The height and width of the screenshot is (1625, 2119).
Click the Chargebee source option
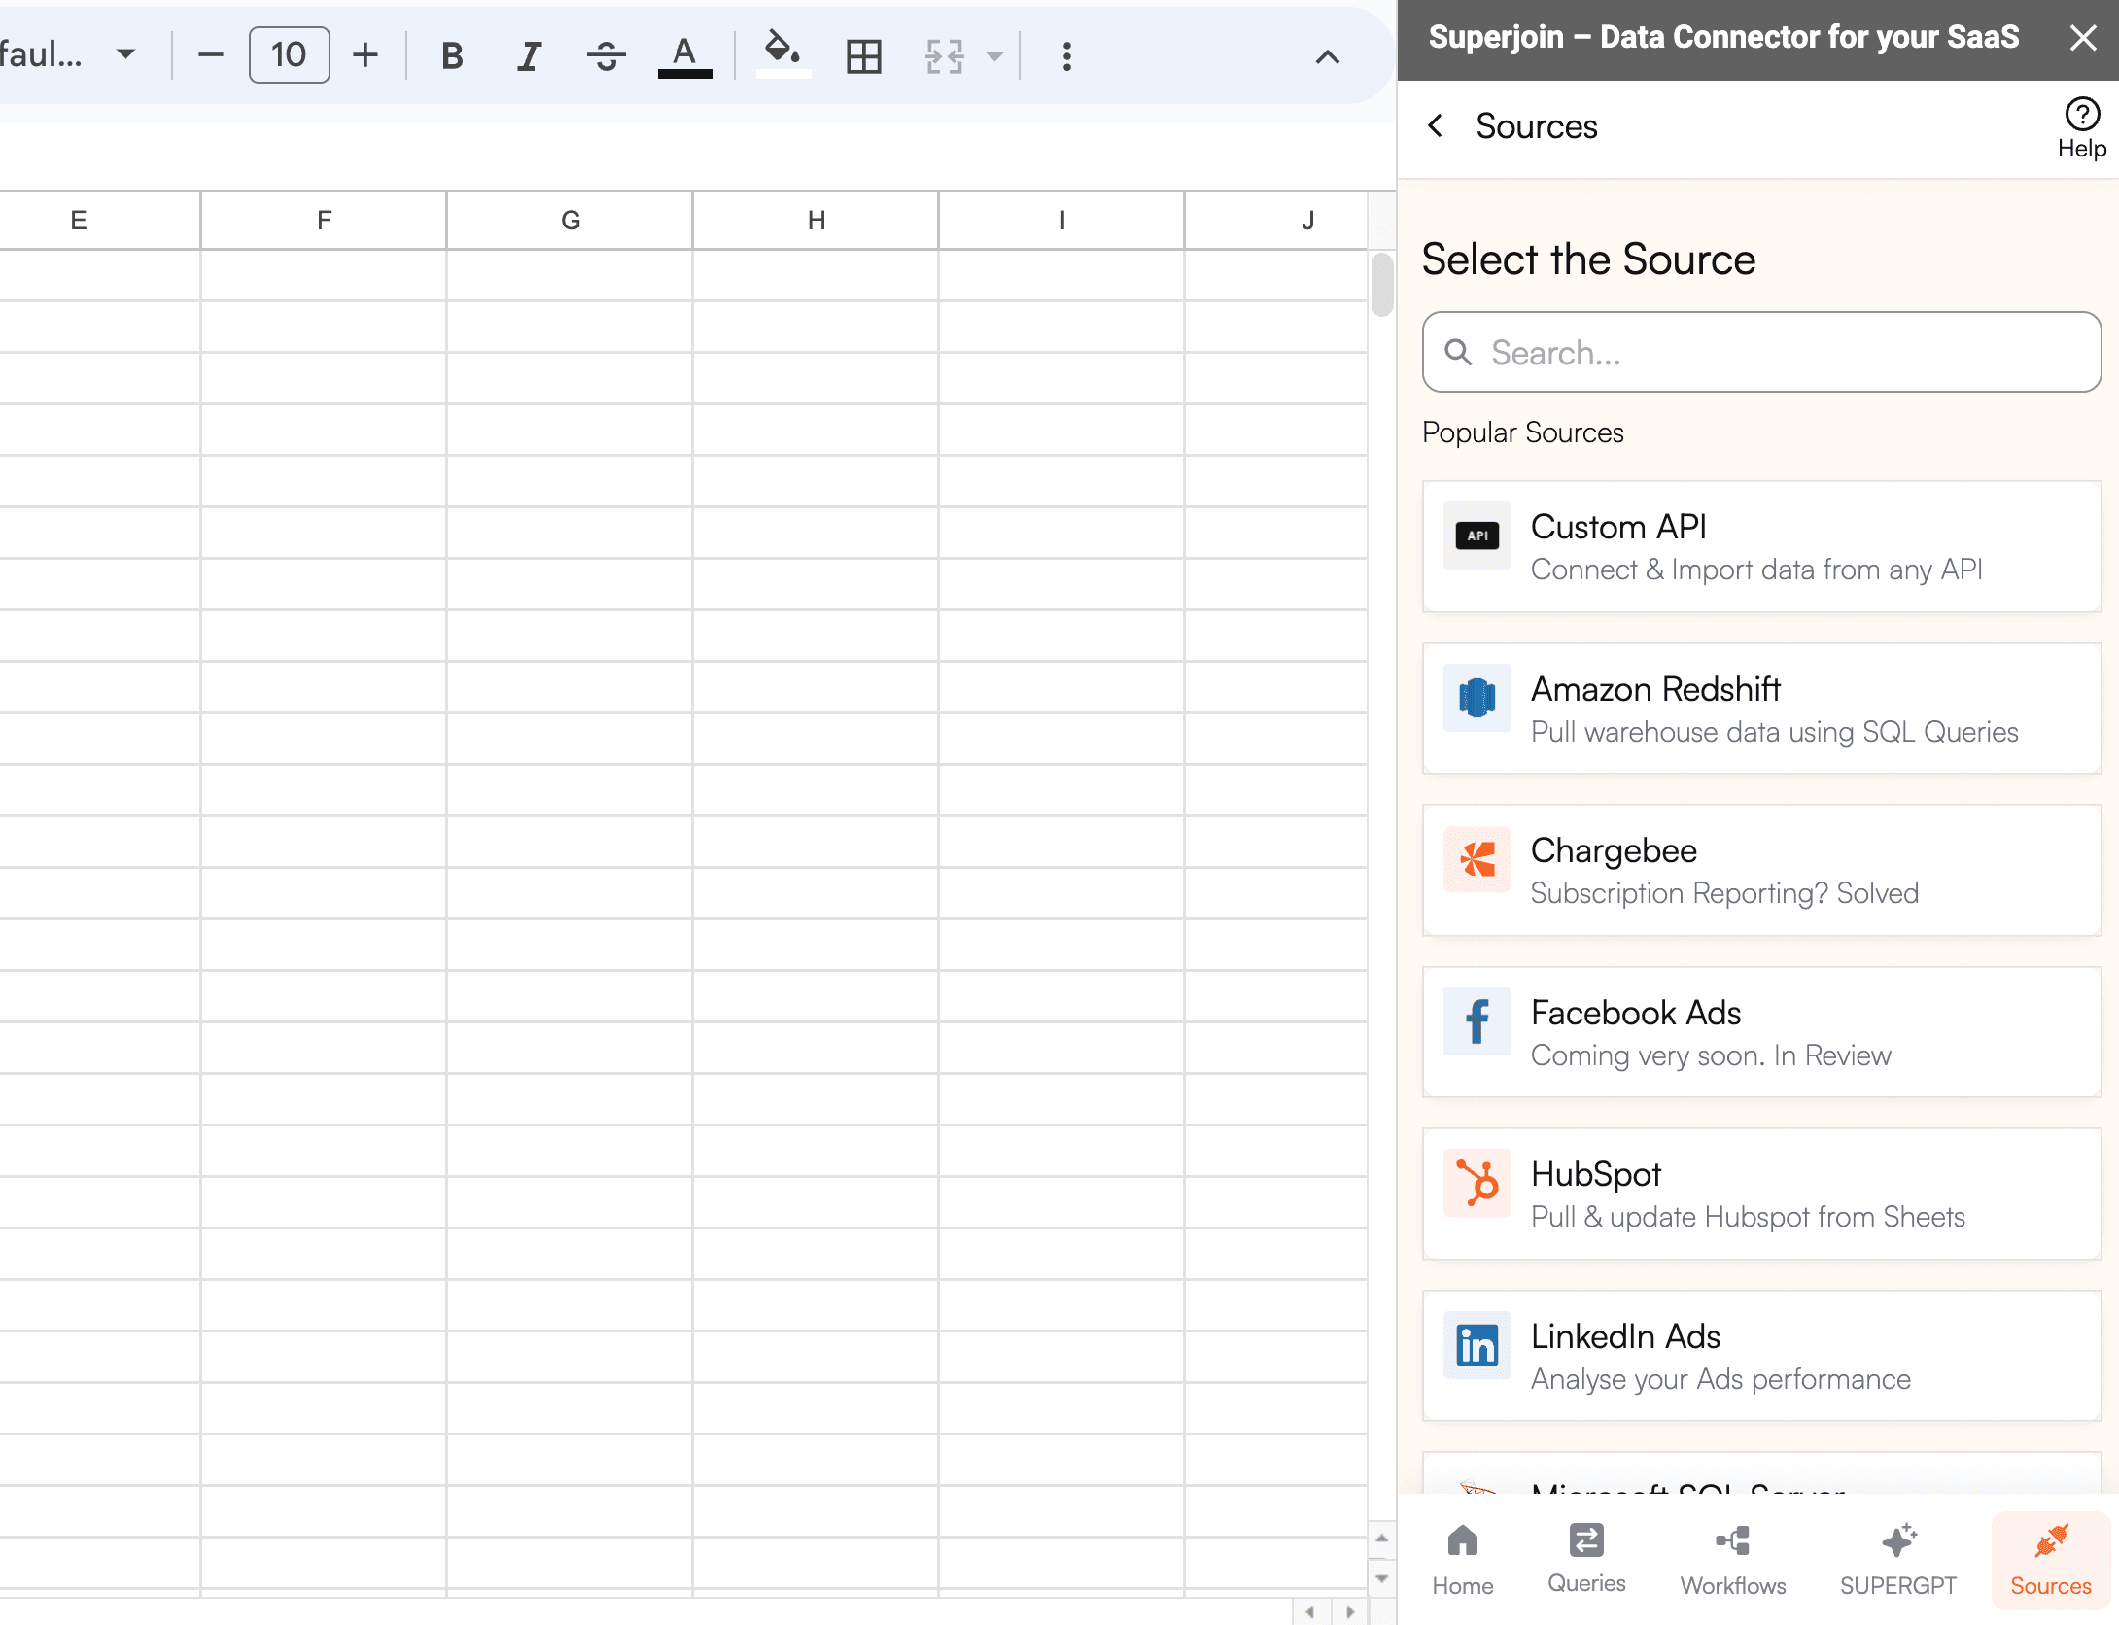pos(1762,871)
